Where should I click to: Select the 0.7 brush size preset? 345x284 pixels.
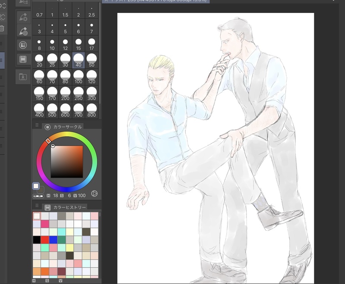tap(39, 11)
